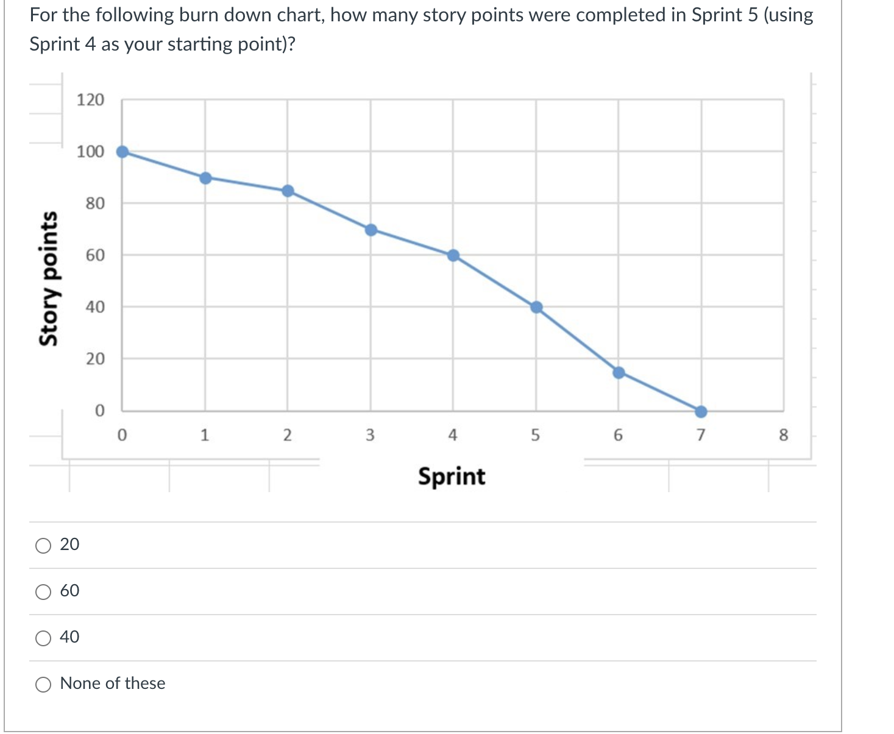Click the data point at Sprint 4
Viewport: 894px width, 734px height.
(x=453, y=255)
